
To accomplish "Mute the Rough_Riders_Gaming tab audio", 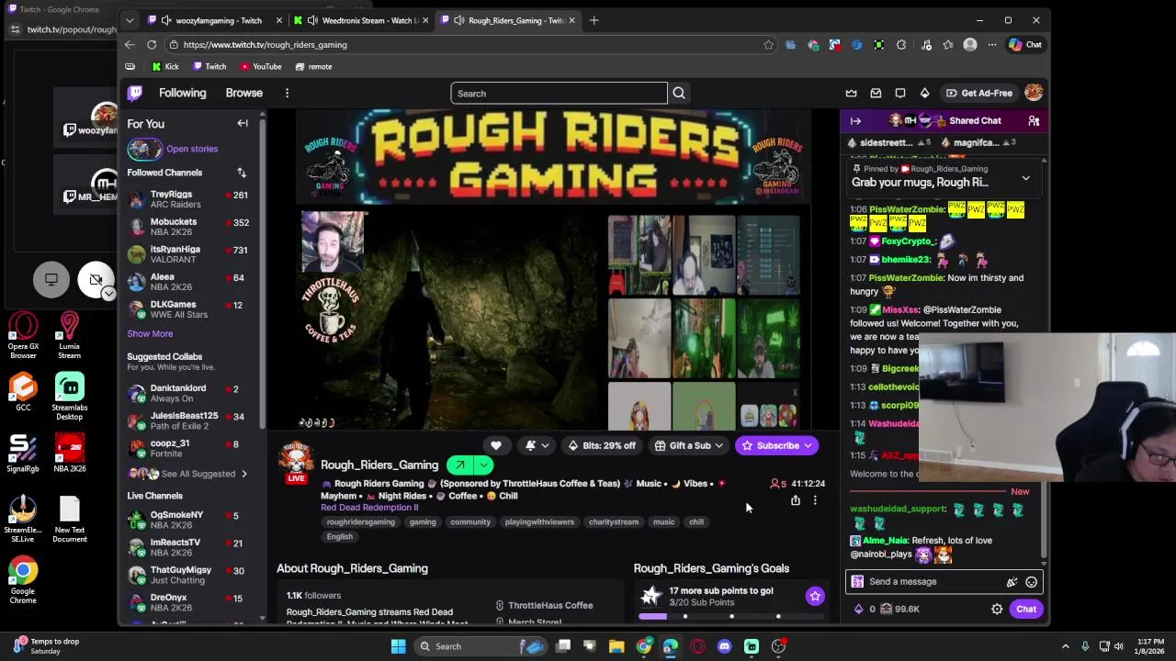I will [x=458, y=20].
